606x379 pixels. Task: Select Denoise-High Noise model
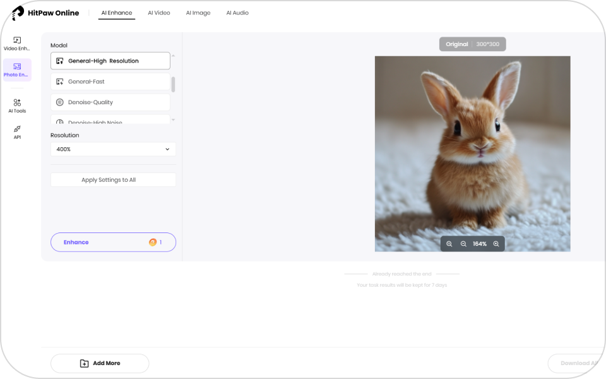point(110,119)
